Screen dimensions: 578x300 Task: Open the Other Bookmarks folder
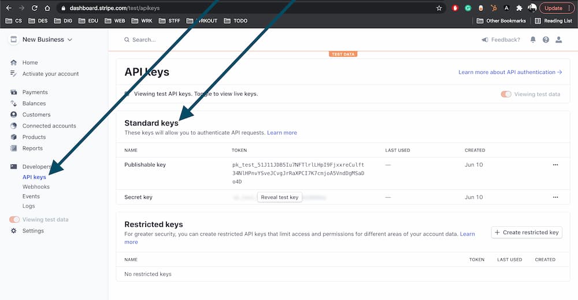click(x=501, y=21)
